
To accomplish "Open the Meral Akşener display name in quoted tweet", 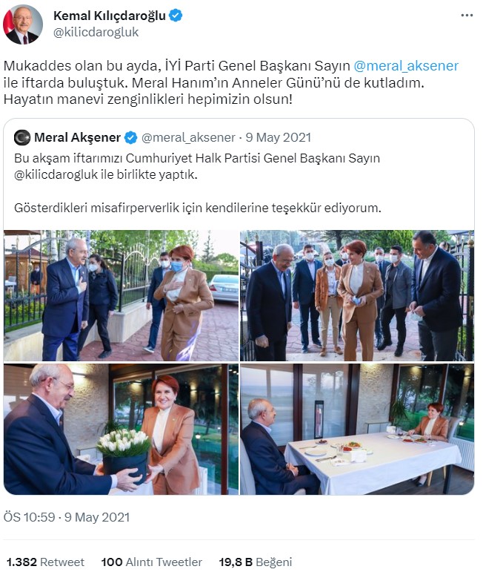I will point(77,137).
